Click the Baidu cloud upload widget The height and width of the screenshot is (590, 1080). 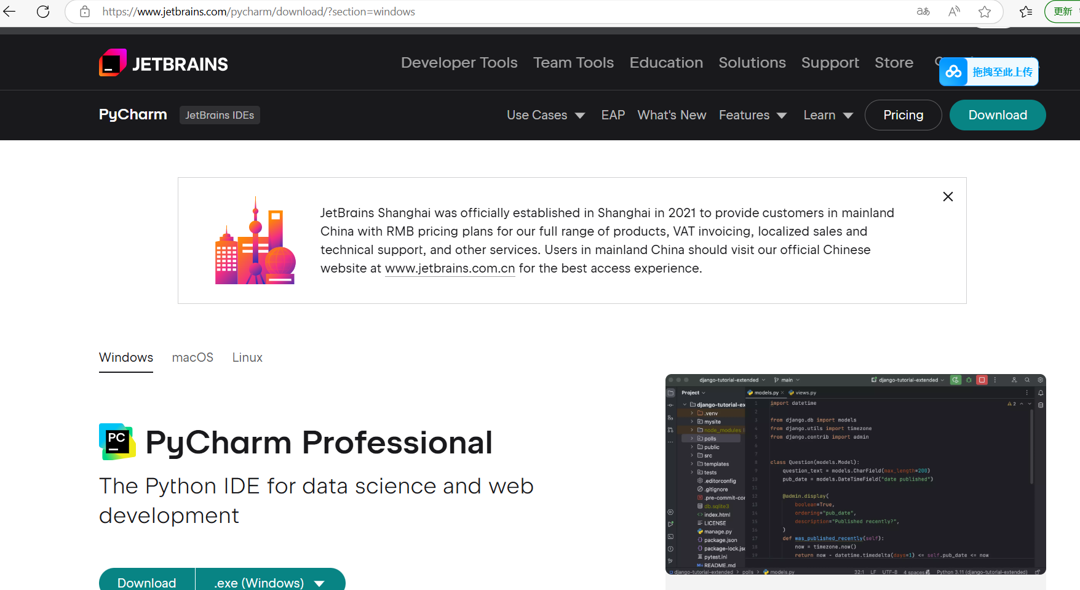pyautogui.click(x=989, y=72)
